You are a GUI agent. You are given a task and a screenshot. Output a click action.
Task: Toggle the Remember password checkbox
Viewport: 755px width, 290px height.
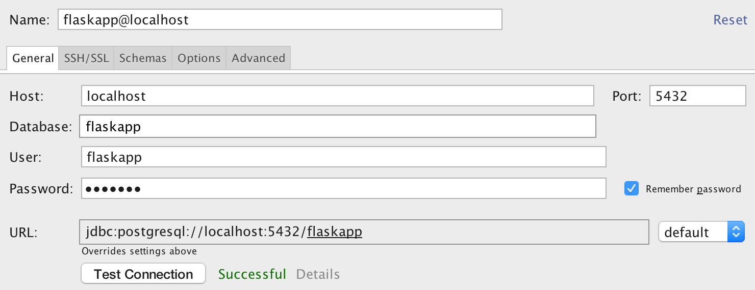click(632, 189)
